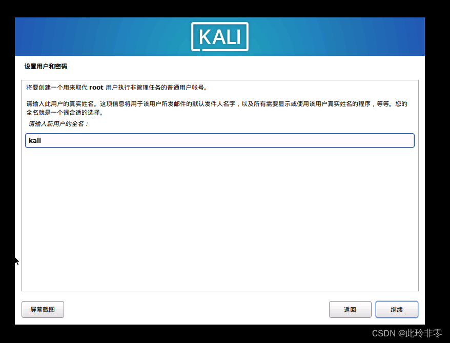Click the 屏幕截图 (Screenshot) button
Screen dimensions: 450x343
pyautogui.click(x=43, y=310)
